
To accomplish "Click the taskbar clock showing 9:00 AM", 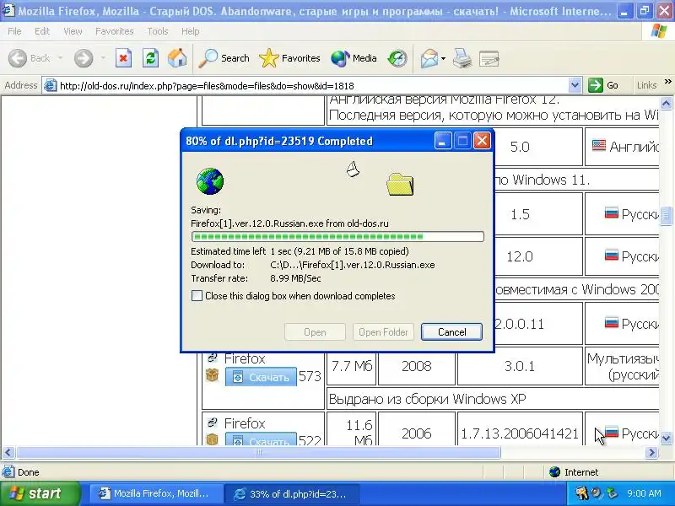I will (644, 493).
